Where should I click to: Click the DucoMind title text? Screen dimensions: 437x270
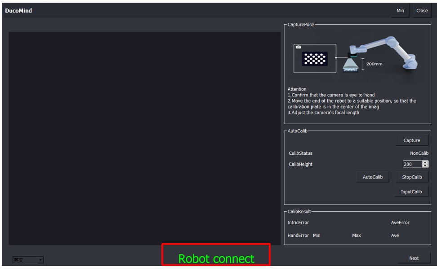(18, 11)
